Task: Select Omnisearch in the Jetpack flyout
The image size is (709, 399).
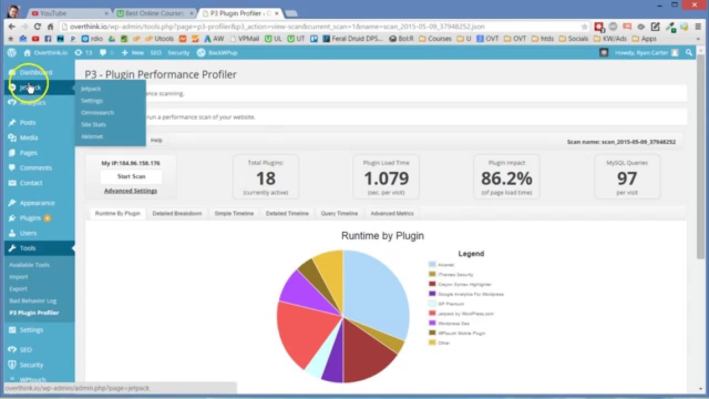Action: click(x=97, y=112)
